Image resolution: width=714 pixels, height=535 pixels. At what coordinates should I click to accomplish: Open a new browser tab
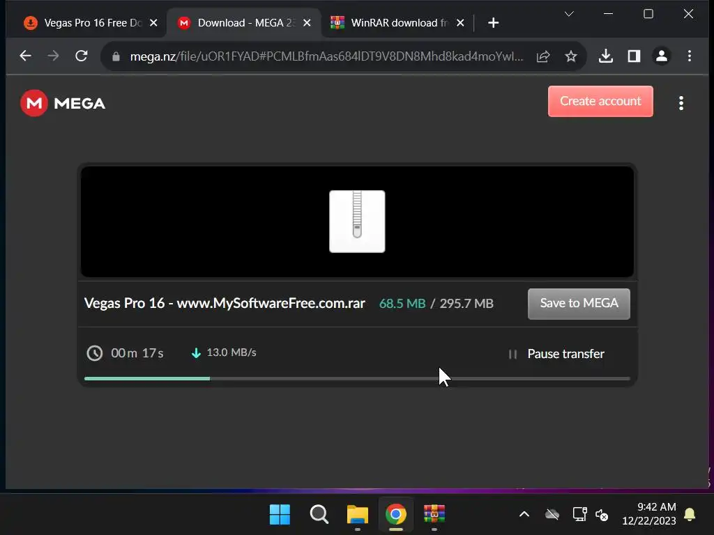(x=493, y=23)
